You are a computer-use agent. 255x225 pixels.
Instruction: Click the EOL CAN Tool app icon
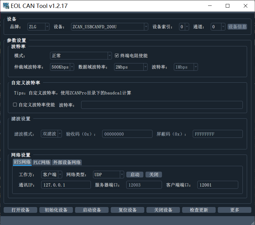click(6, 6)
